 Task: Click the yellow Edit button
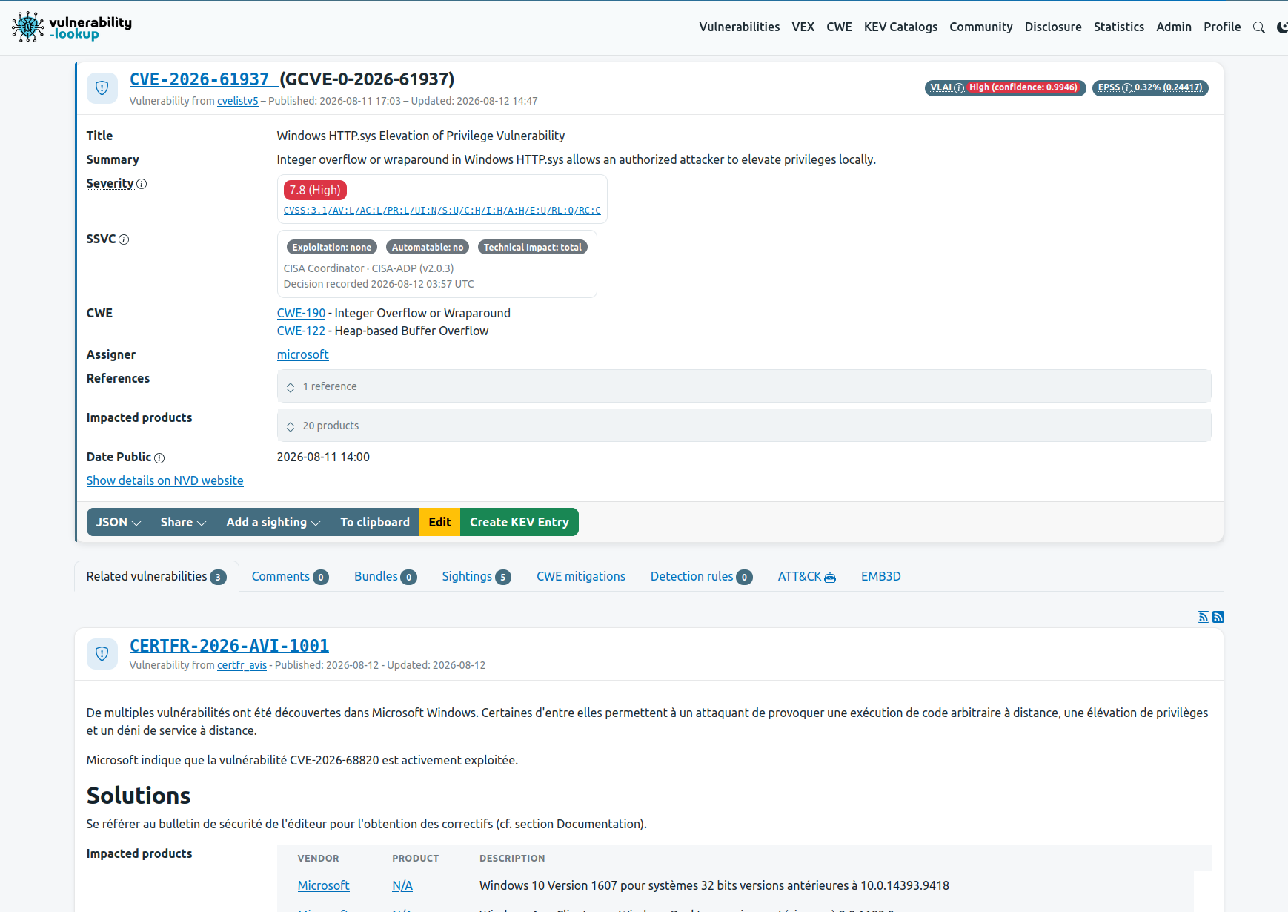439,522
